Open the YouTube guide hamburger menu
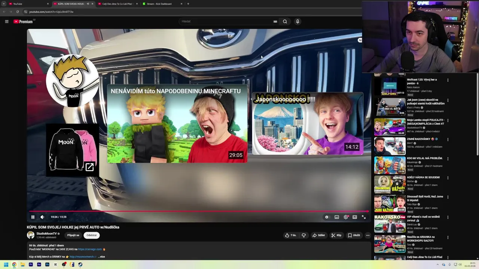This screenshot has width=479, height=269. coord(7,21)
